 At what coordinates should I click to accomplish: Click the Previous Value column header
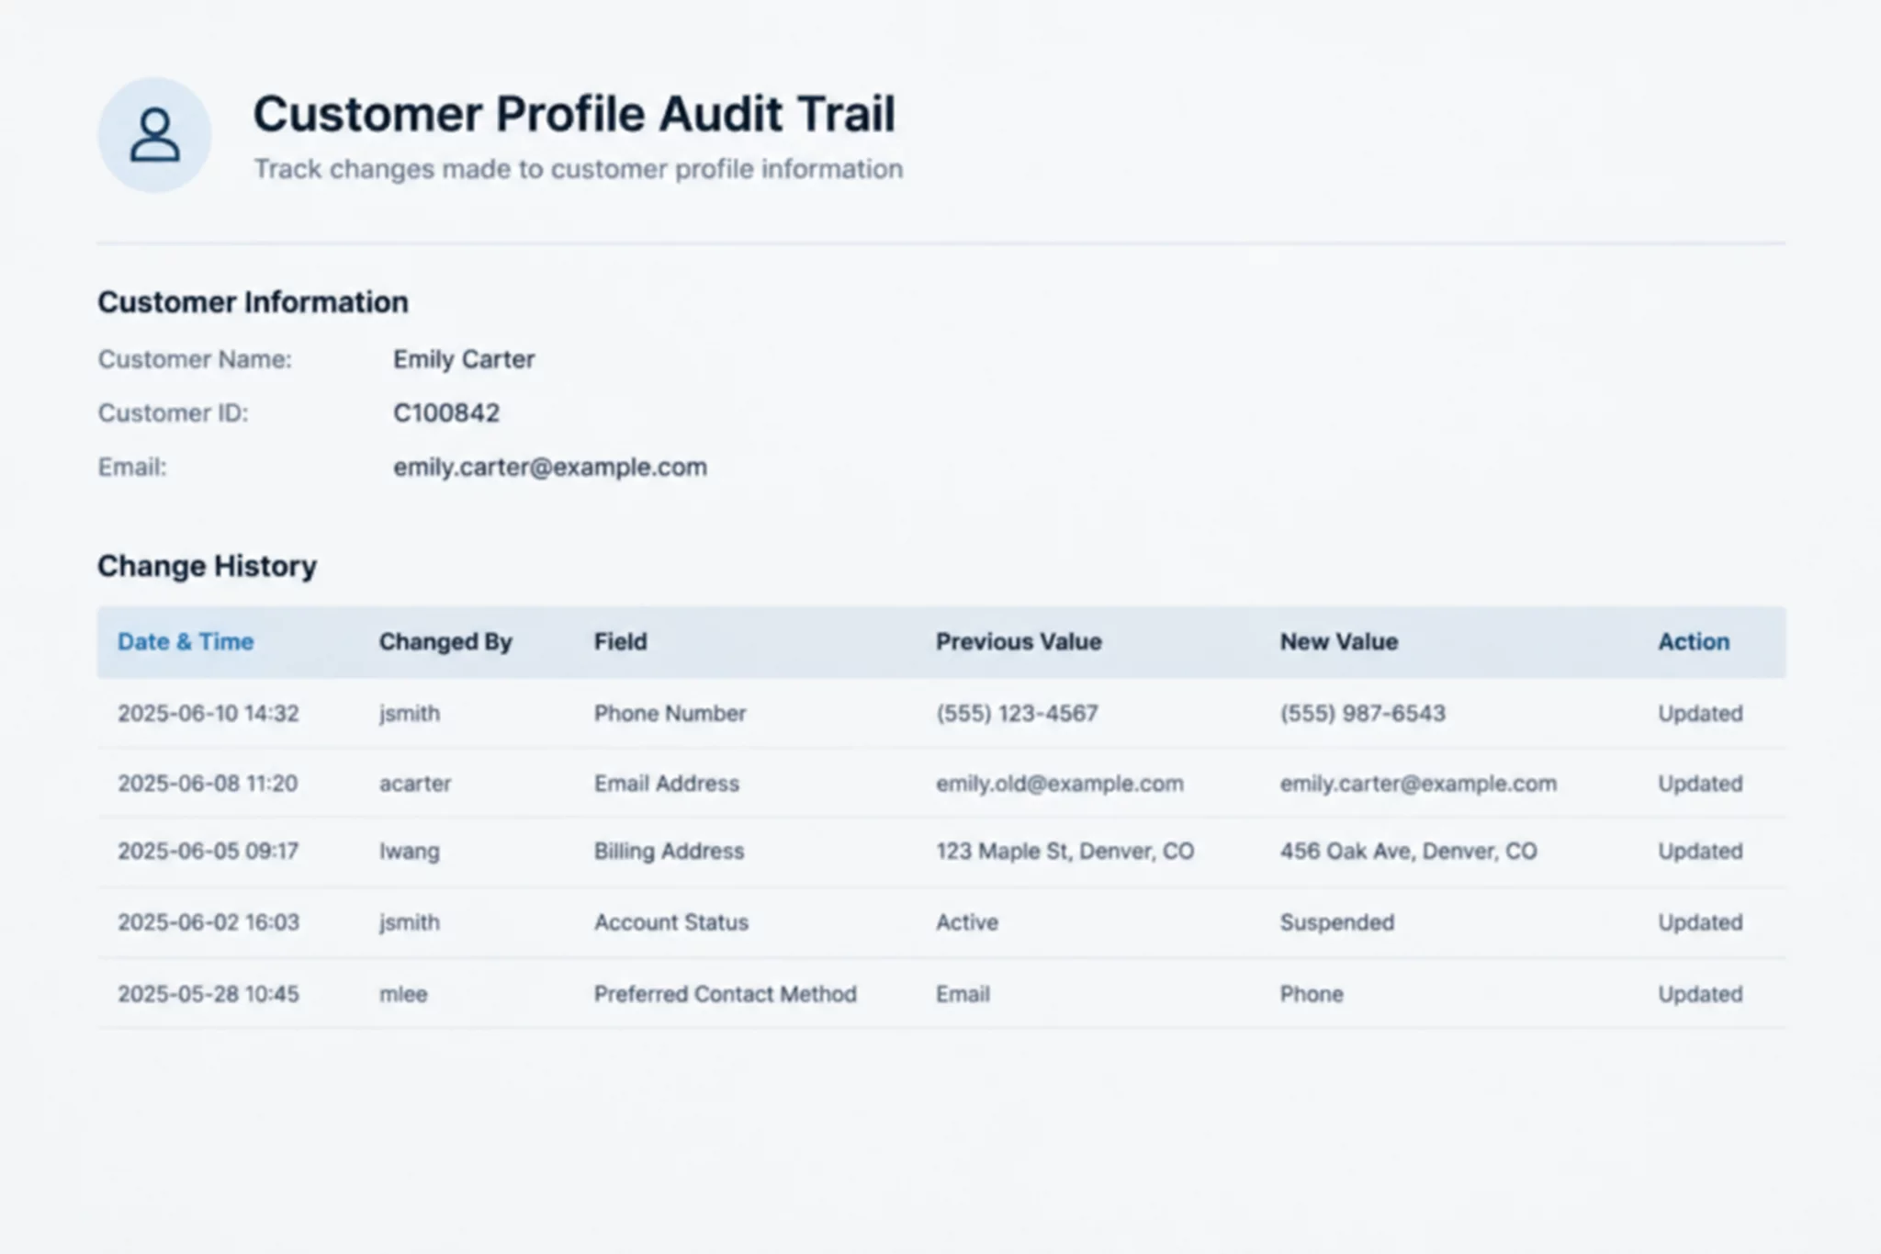pos(1019,641)
